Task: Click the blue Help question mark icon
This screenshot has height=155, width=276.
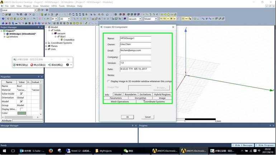Action: [x=3, y=19]
